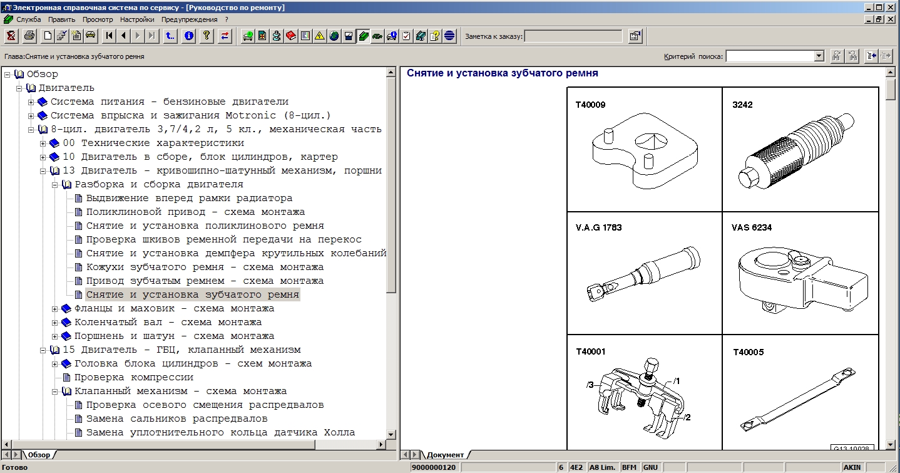Click the yellow question mark help icon
Screen dimensions: 900x473
pyautogui.click(x=206, y=36)
